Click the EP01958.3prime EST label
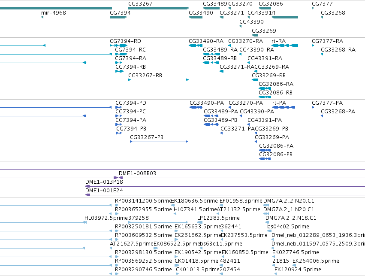Viewport: 365px width, 276px height. [x=241, y=201]
